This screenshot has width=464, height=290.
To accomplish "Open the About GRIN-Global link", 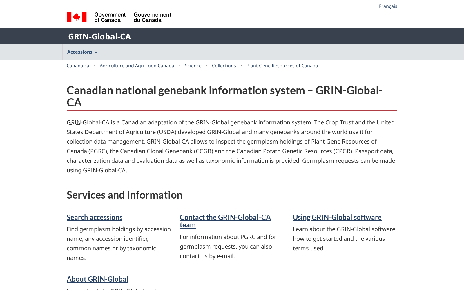I will point(97,279).
